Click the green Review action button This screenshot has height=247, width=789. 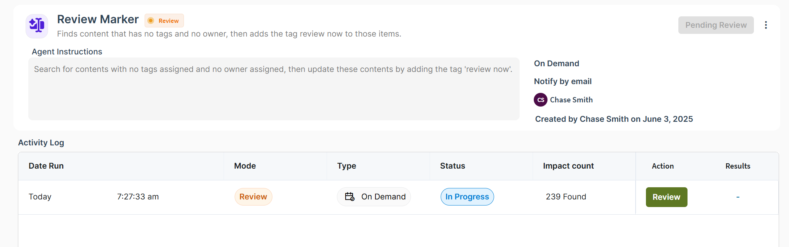tap(667, 197)
